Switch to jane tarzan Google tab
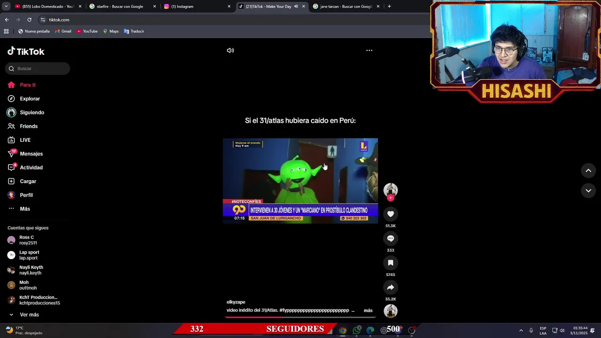The height and width of the screenshot is (338, 601). click(x=345, y=7)
